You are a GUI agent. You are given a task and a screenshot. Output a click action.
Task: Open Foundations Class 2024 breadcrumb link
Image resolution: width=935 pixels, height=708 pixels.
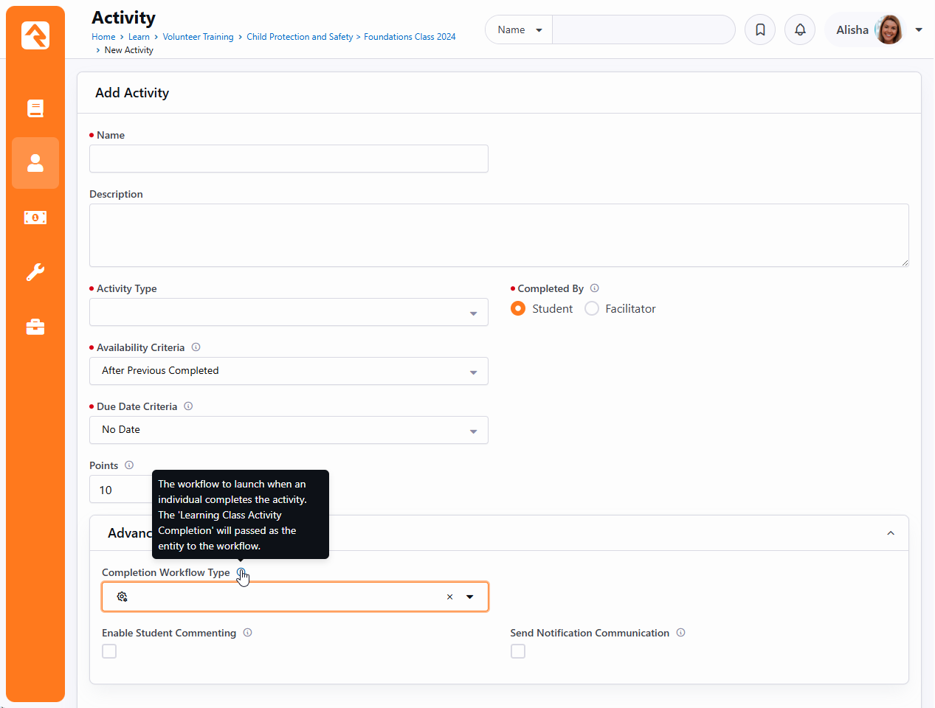point(410,37)
